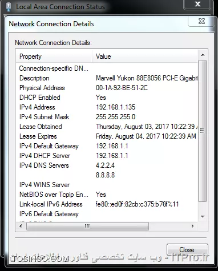The width and height of the screenshot is (218, 271).
Task: Select the IPv4 Subnet Mask property
Action: [x=45, y=117]
